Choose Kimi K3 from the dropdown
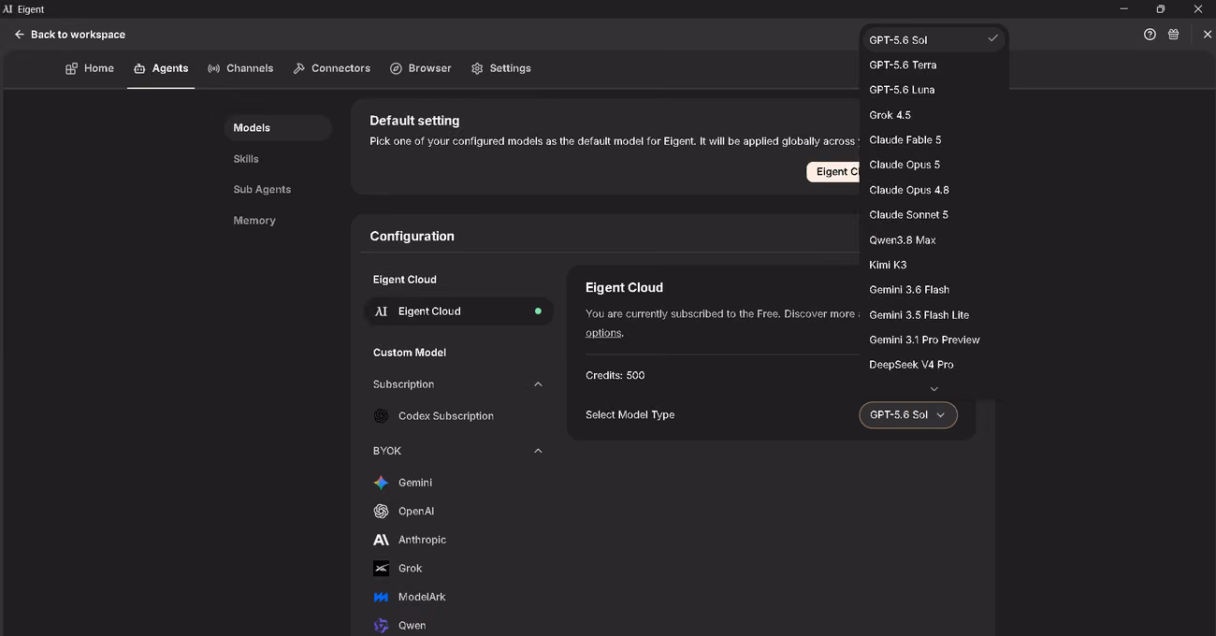 (x=934, y=265)
